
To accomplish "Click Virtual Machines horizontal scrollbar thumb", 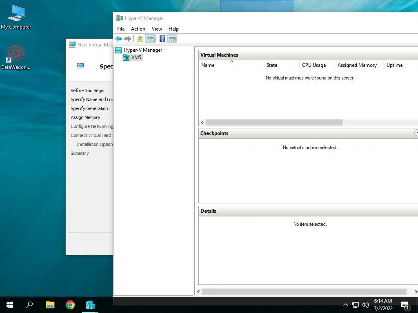I will [x=274, y=122].
